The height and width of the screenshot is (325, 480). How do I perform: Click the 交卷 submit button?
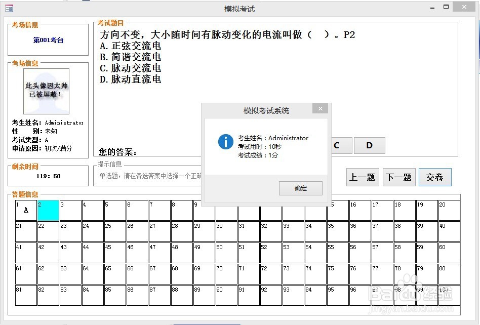[x=434, y=177]
